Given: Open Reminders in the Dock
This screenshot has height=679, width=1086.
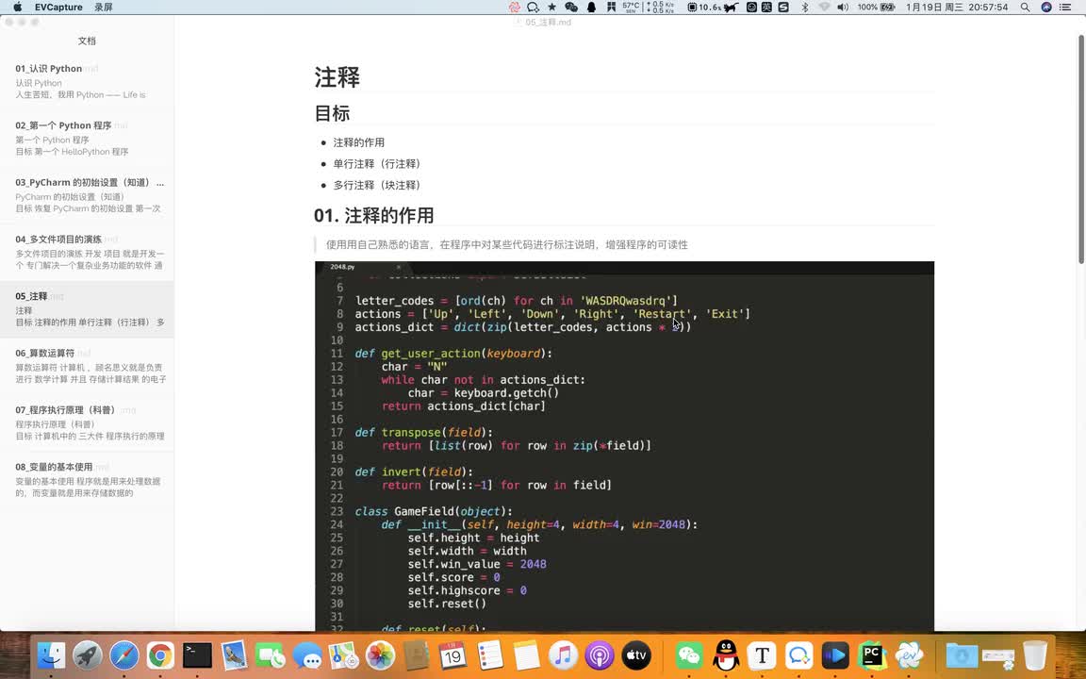Looking at the screenshot, I should click(489, 654).
